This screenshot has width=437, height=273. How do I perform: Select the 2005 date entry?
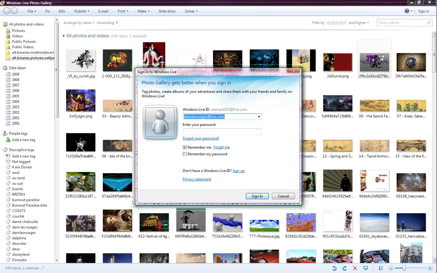pyautogui.click(x=15, y=96)
